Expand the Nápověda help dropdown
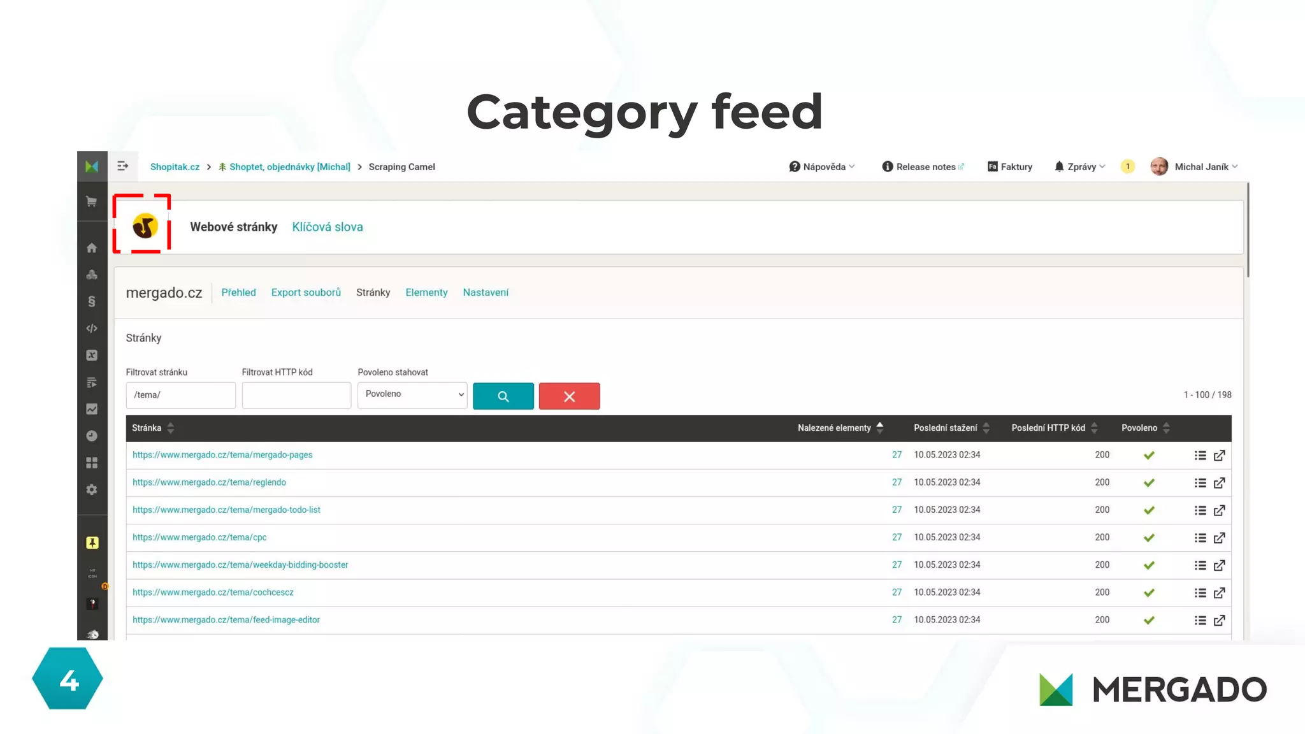This screenshot has width=1305, height=734. point(821,166)
